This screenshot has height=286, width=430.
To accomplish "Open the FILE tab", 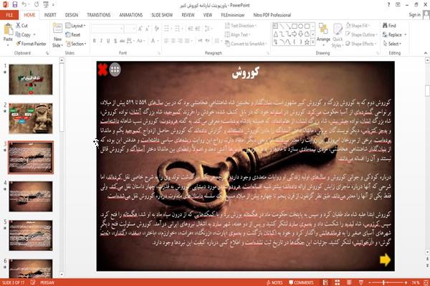I will [9, 15].
